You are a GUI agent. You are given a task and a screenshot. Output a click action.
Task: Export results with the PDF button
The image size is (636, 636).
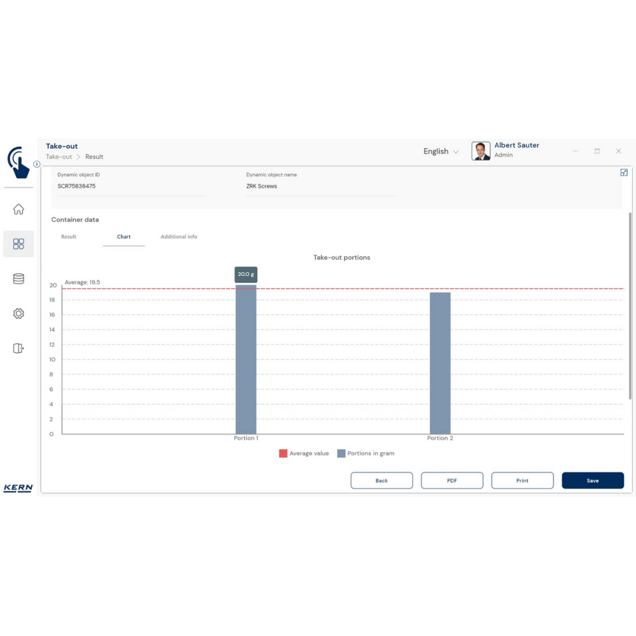click(x=452, y=480)
